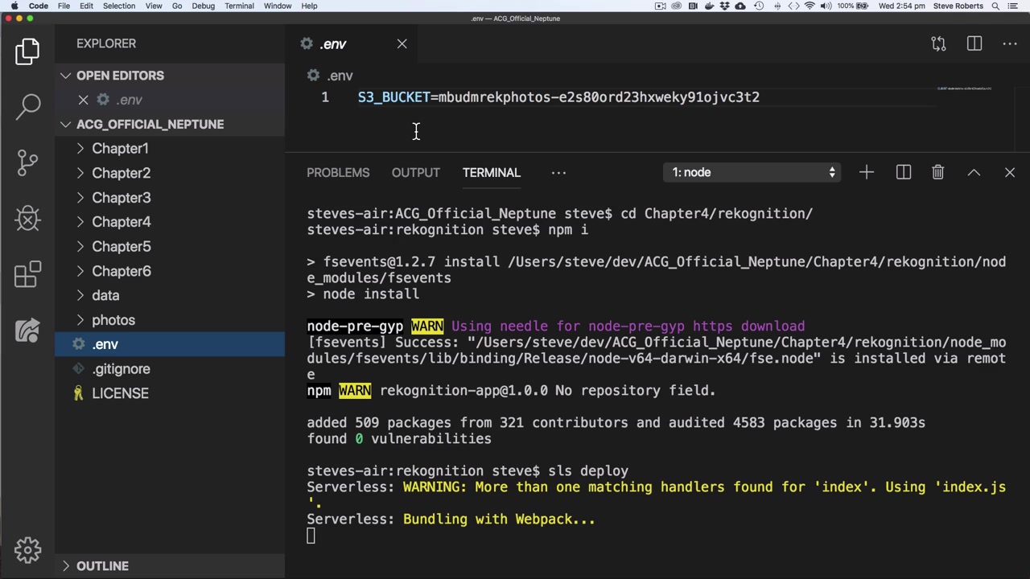The image size is (1030, 579).
Task: Open the .gitignore file
Action: (x=121, y=369)
